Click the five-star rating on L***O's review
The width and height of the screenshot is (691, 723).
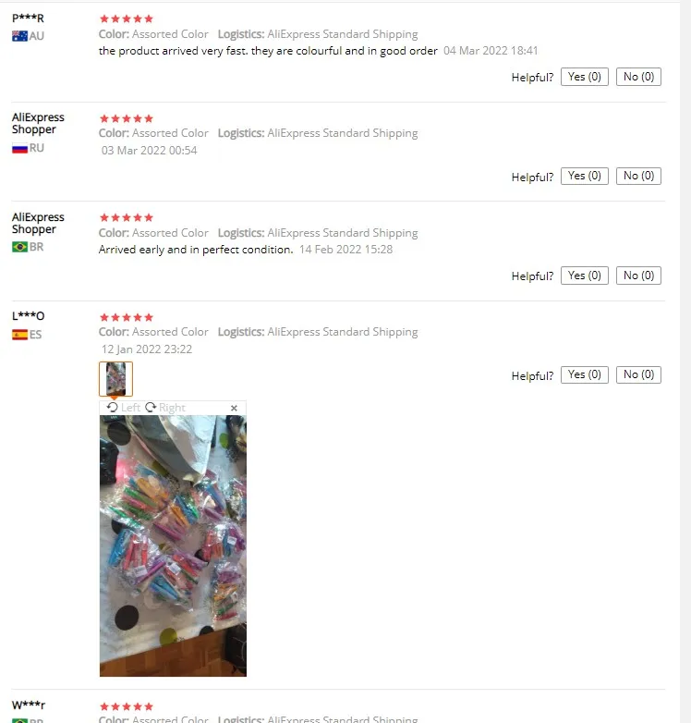127,317
